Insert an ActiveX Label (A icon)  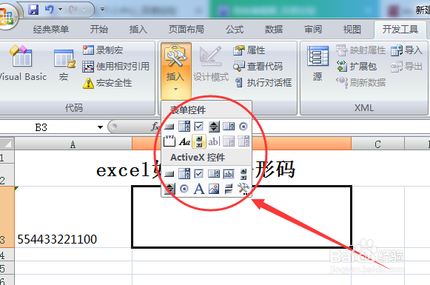199,189
